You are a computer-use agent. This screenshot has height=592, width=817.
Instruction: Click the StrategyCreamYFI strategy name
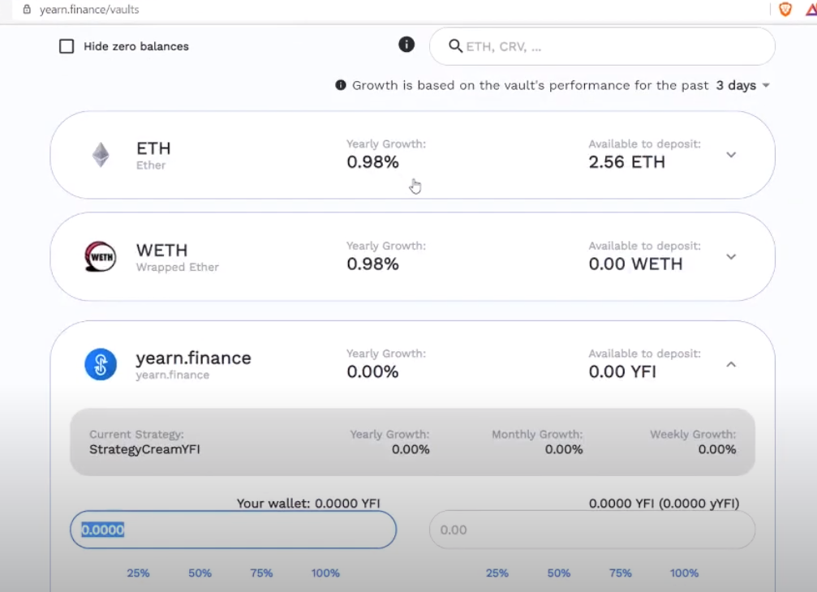144,449
